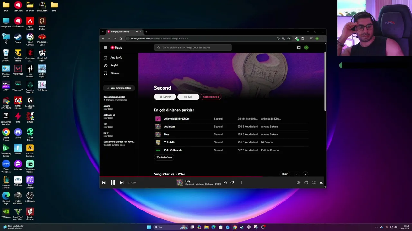412x231 pixels.
Task: Show hidden system tray icons
Action: (x=376, y=227)
